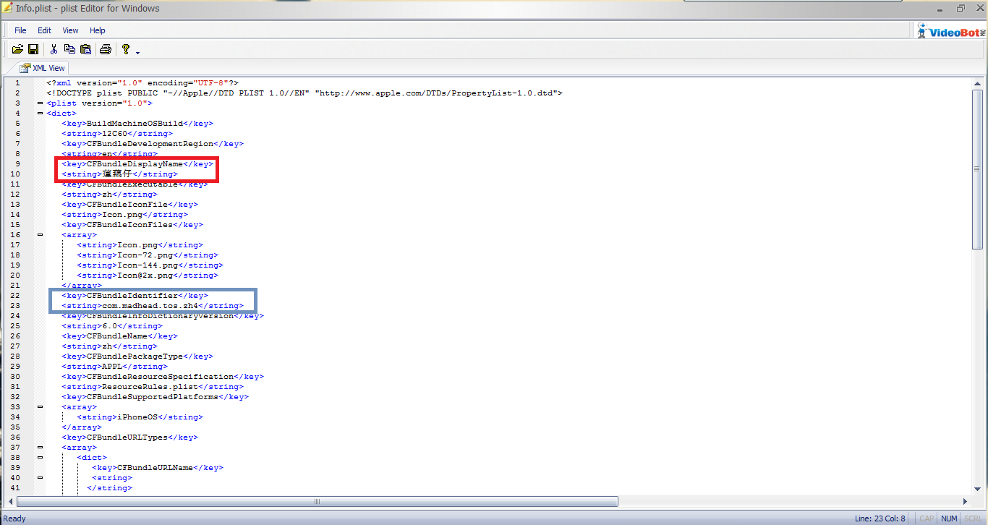
Task: Click line number 1 in the gutter
Action: 17,83
